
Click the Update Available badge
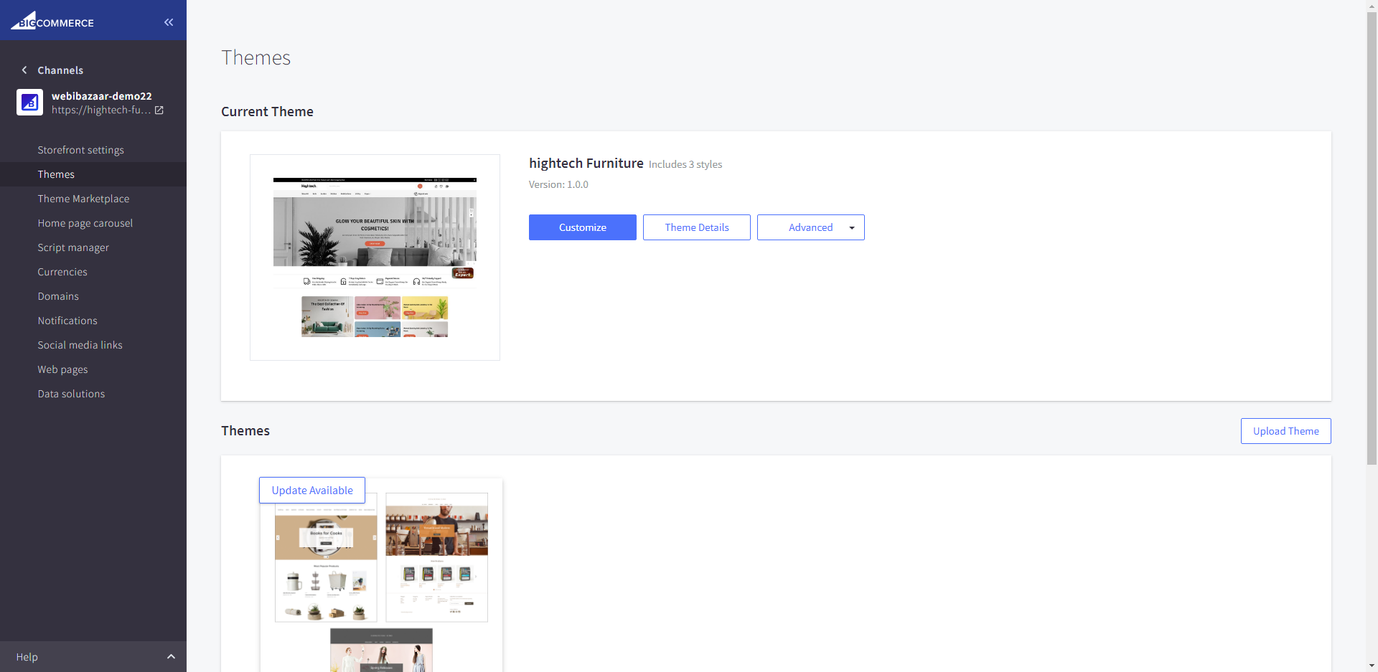312,491
